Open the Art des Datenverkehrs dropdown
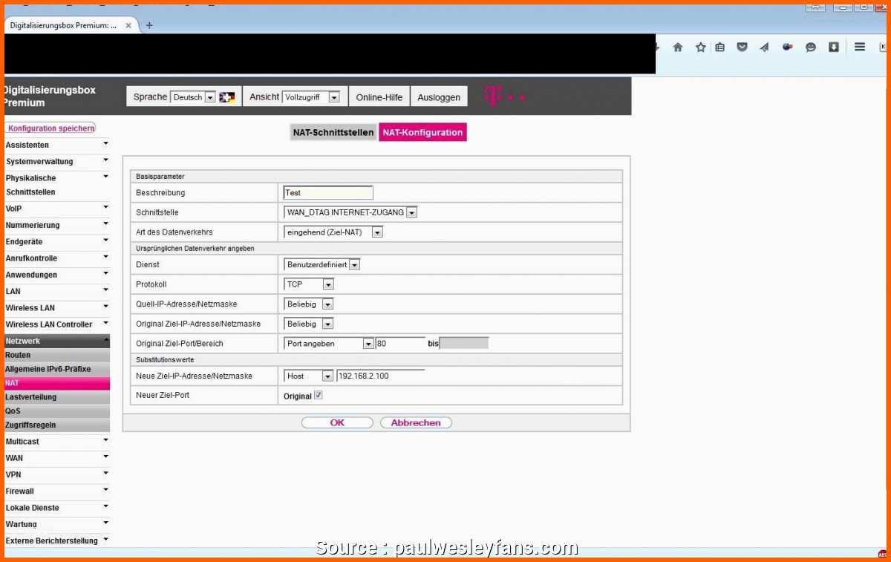The height and width of the screenshot is (562, 891). (x=333, y=232)
